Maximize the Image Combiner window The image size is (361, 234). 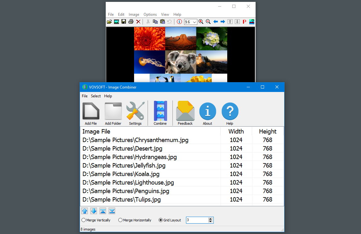(262, 87)
